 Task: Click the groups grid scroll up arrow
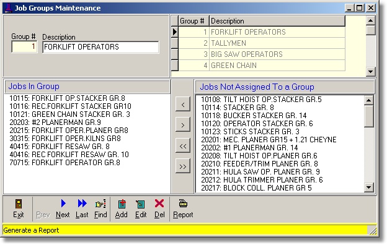coord(371,20)
